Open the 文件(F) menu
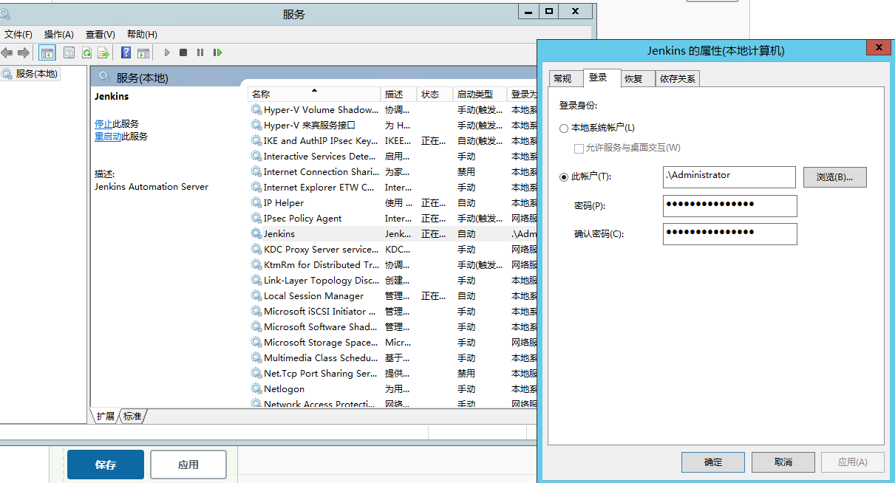The width and height of the screenshot is (895, 483). (x=18, y=34)
